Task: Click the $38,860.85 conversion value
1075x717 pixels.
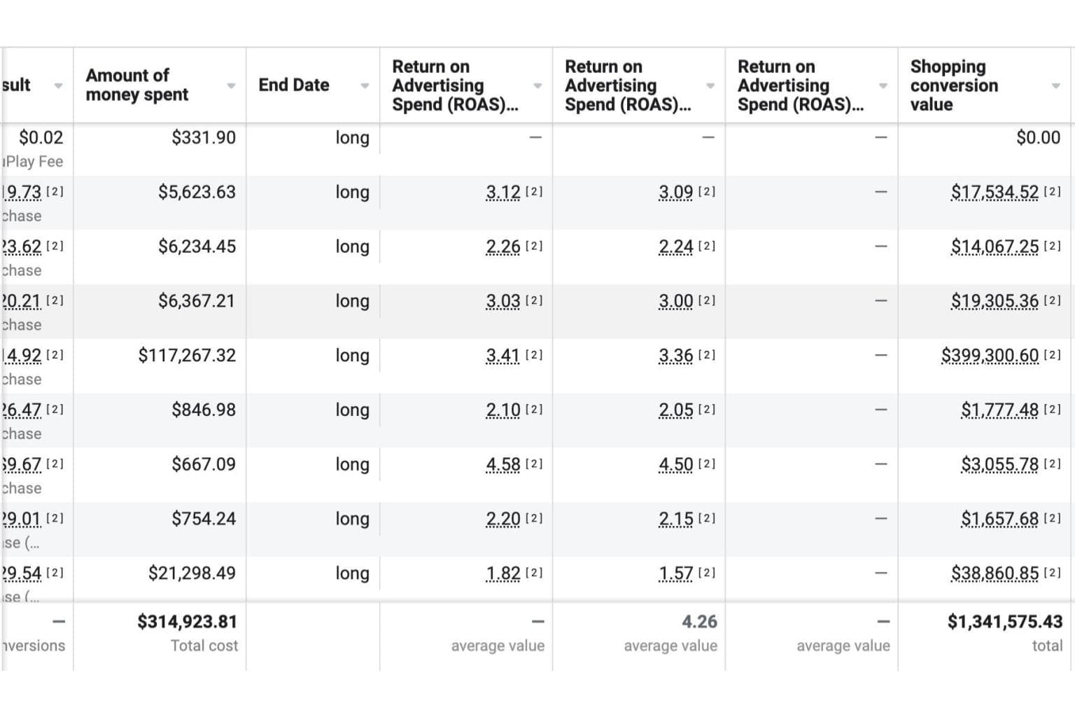Action: pos(994,573)
